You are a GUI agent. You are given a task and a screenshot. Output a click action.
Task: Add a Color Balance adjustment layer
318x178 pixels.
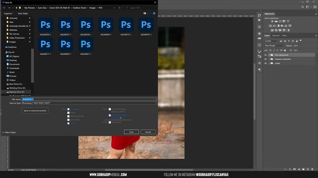tap(274, 26)
